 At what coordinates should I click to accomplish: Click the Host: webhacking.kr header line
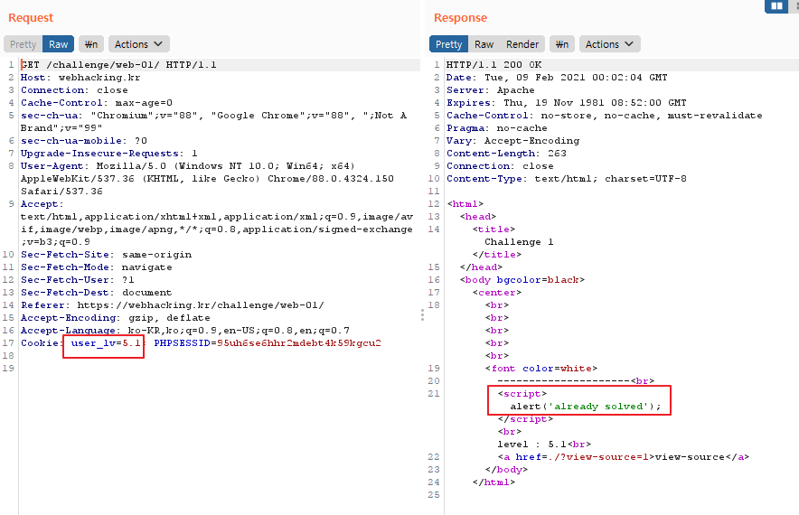(80, 78)
